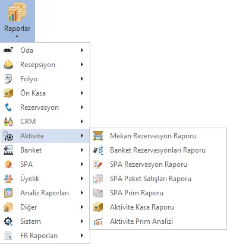Expand the Ön Kasa submenu arrow
The width and height of the screenshot is (227, 244).
coord(82,93)
